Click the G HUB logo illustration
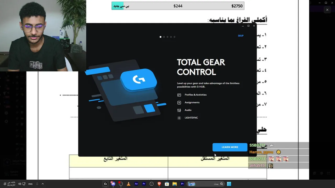Viewport: 335px width, 188px height. click(x=138, y=79)
